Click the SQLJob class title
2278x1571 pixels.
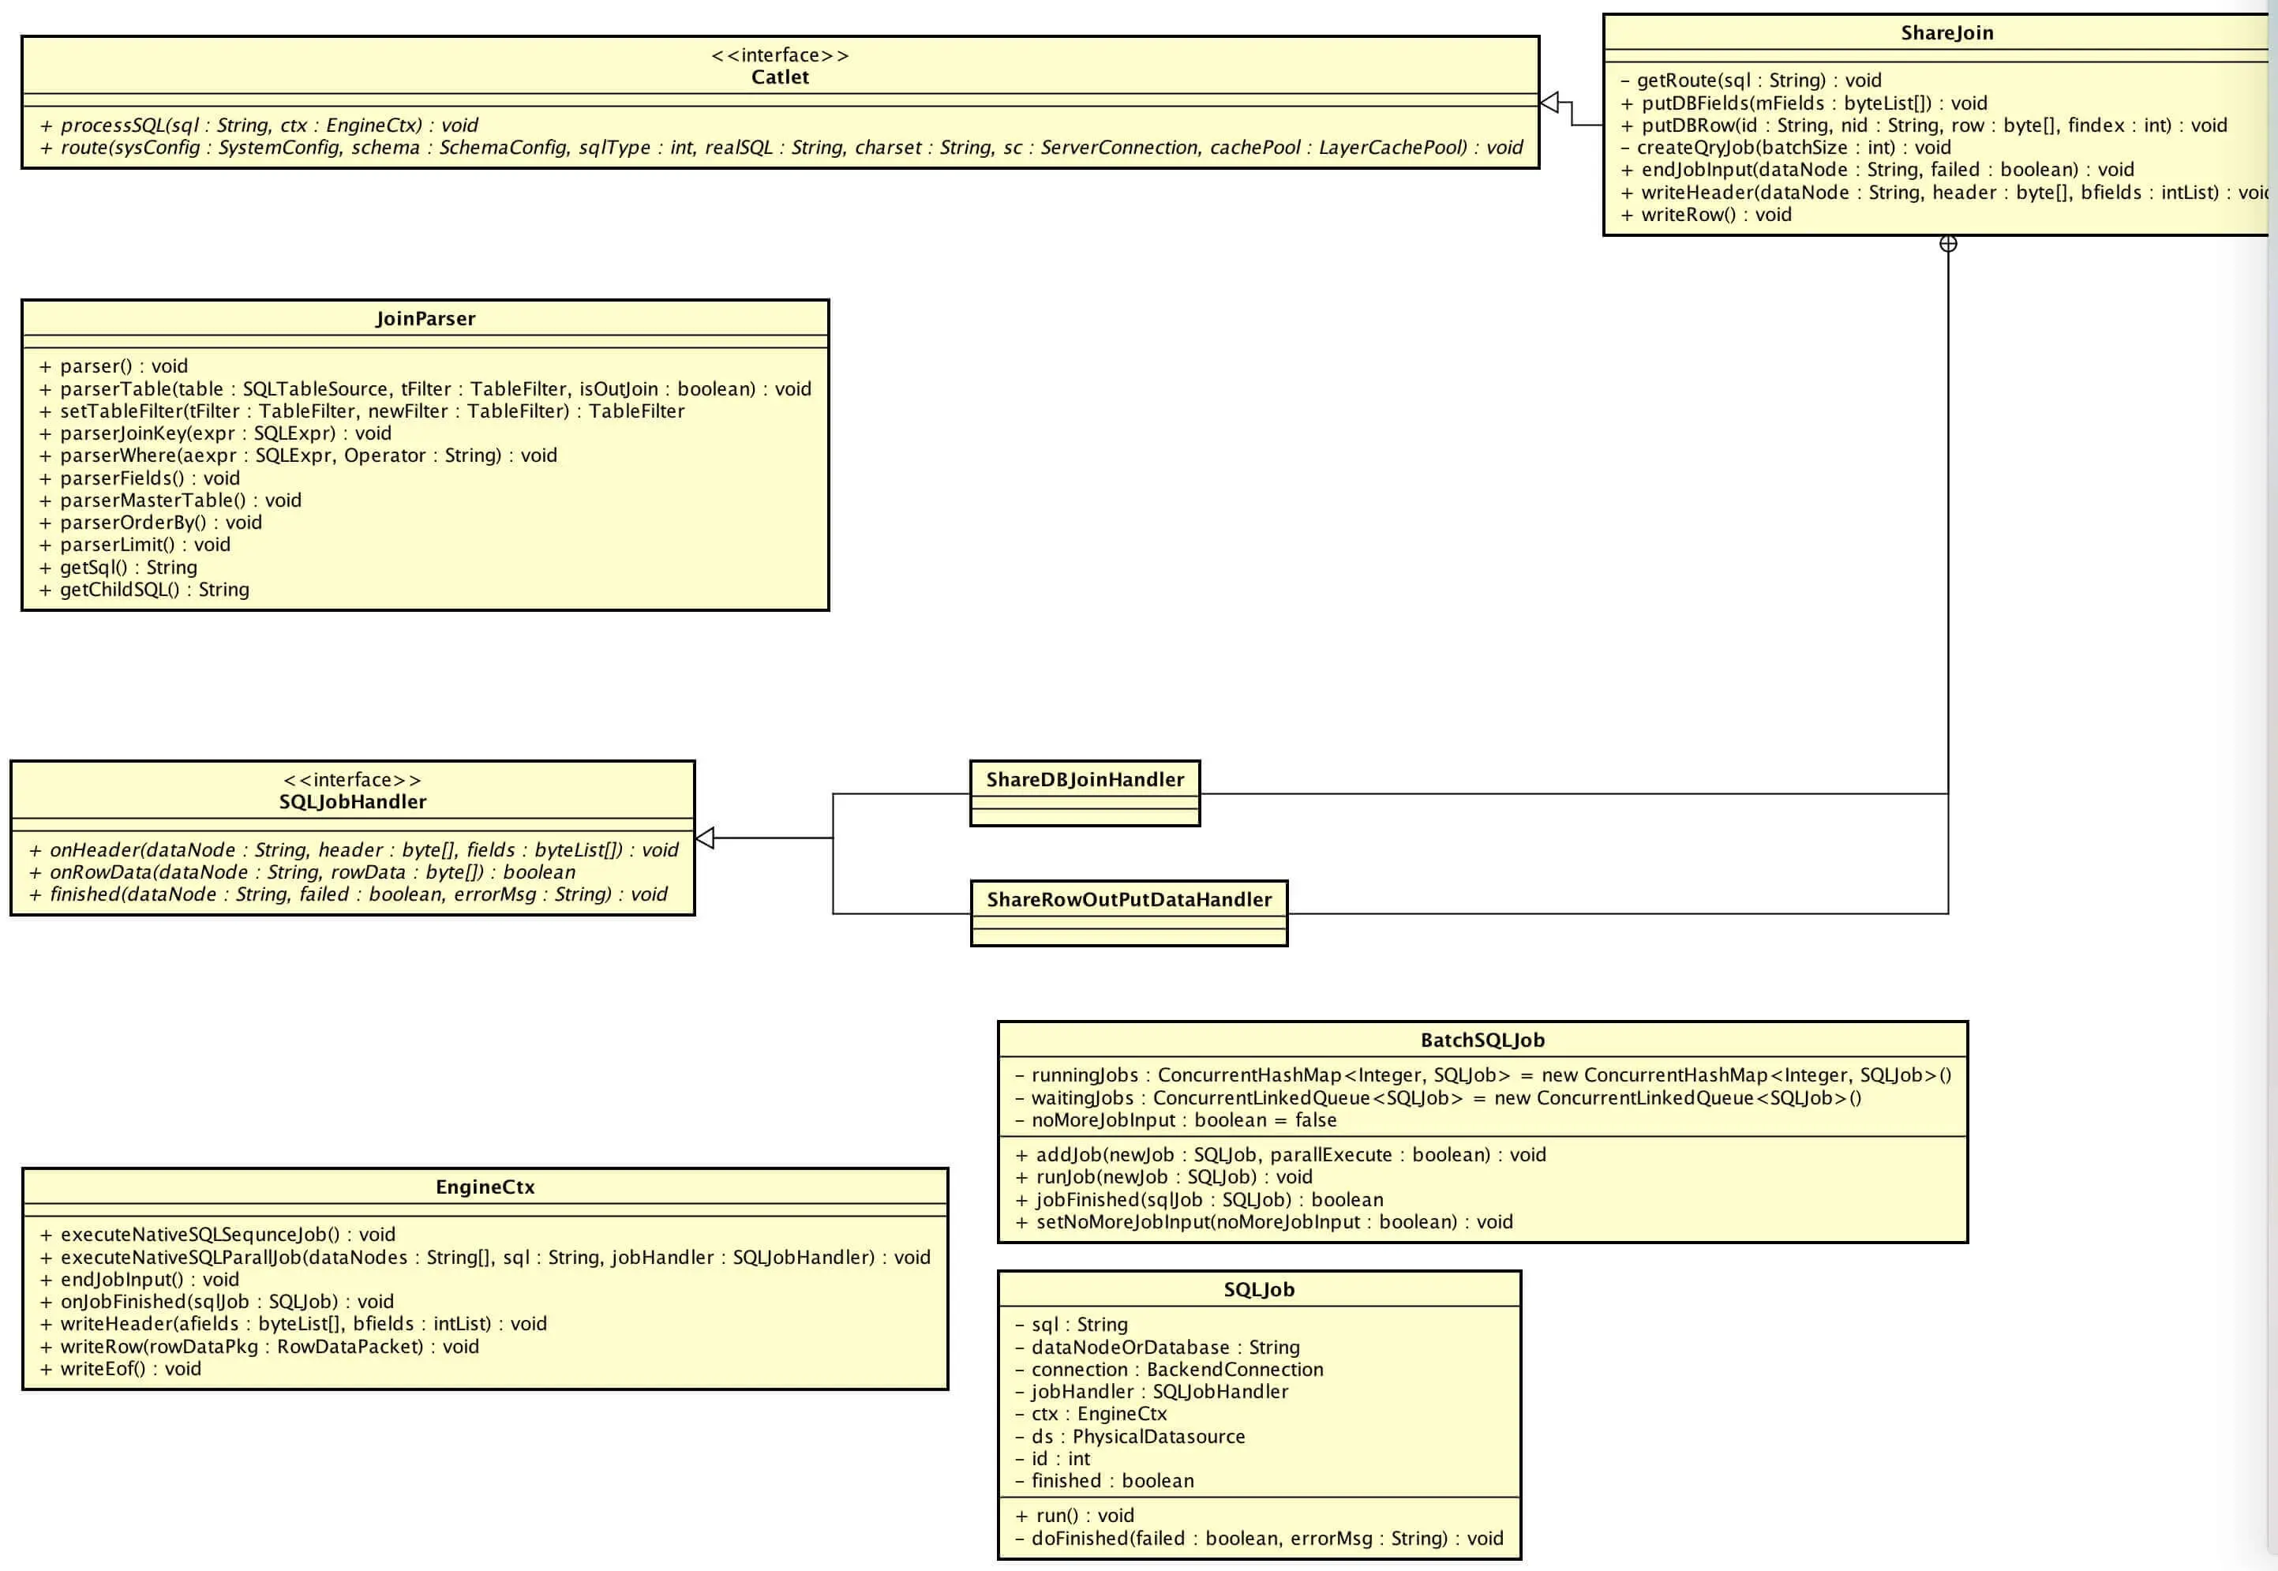1258,1289
